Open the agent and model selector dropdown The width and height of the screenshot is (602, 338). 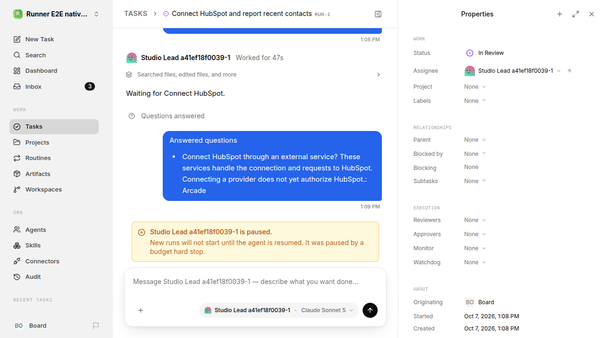pyautogui.click(x=279, y=310)
